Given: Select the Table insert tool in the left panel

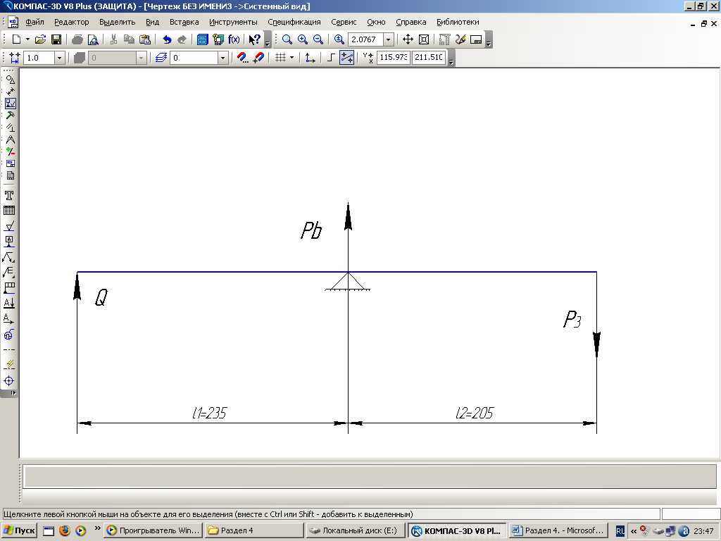Looking at the screenshot, I should click(x=10, y=210).
